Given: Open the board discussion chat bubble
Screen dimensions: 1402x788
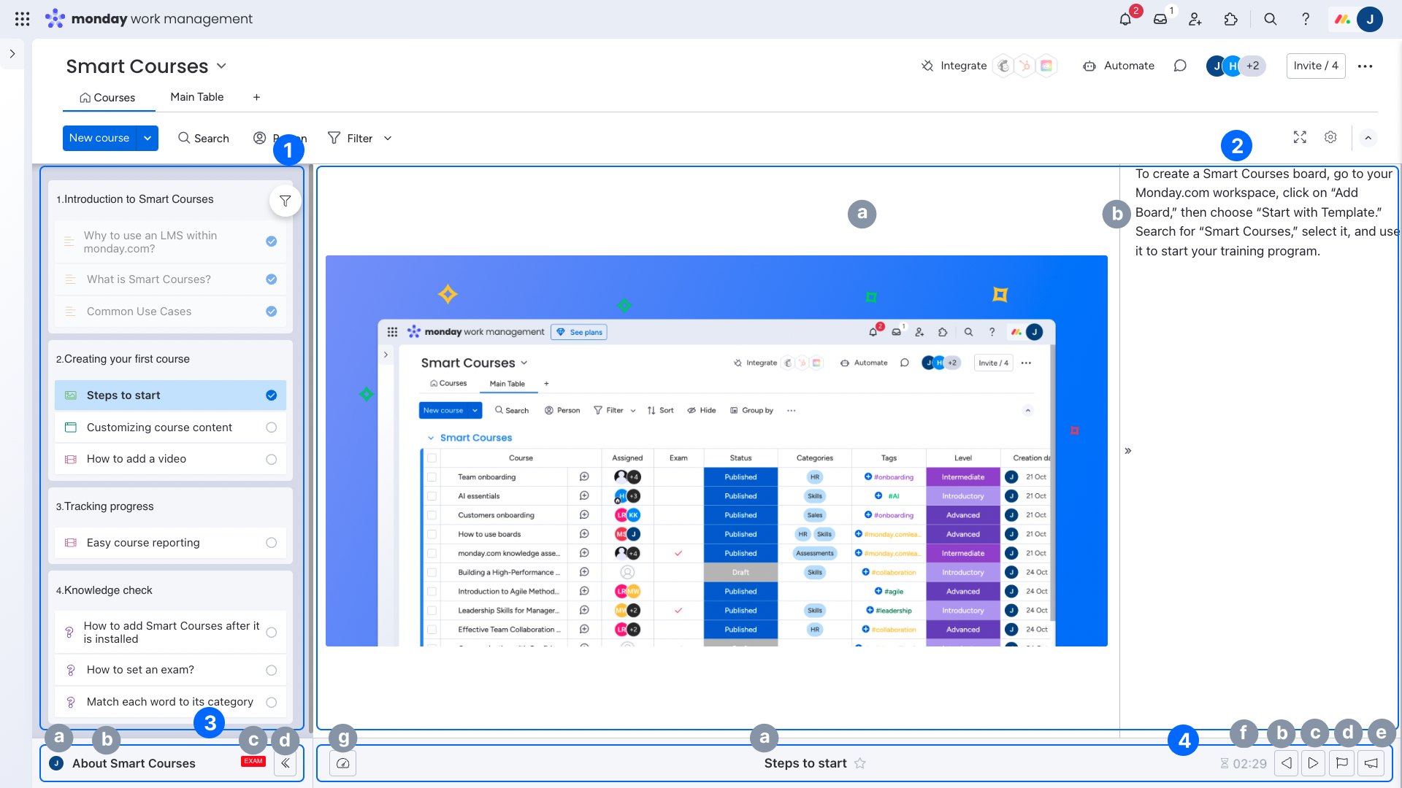Looking at the screenshot, I should (x=1180, y=66).
